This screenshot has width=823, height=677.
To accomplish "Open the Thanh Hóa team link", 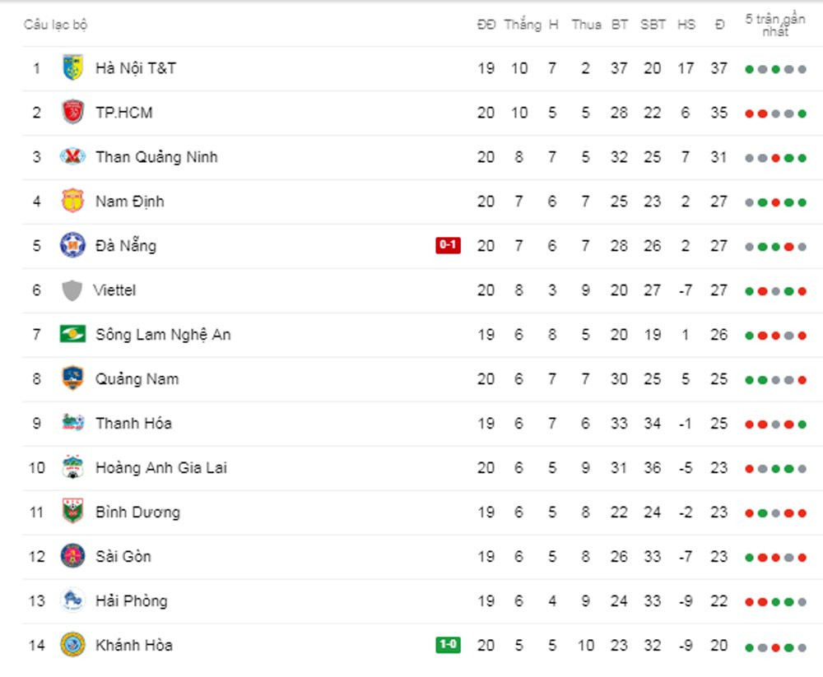I will 133,424.
